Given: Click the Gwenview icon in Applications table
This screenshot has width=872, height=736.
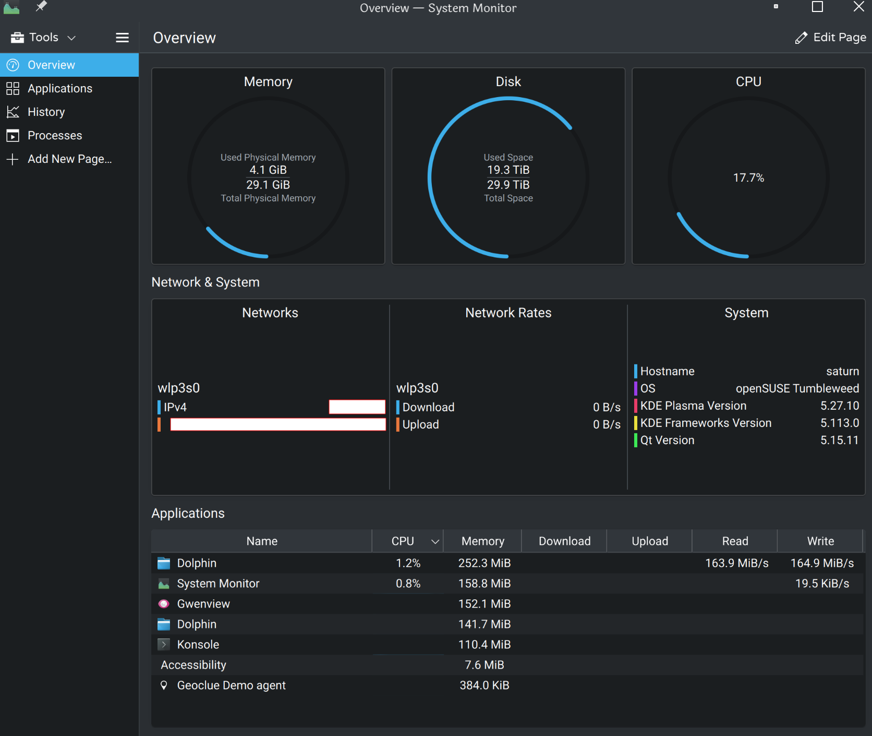Looking at the screenshot, I should click(164, 604).
